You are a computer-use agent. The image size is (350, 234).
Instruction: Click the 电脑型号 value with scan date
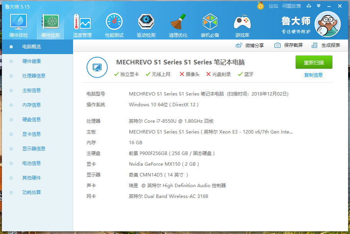(209, 94)
